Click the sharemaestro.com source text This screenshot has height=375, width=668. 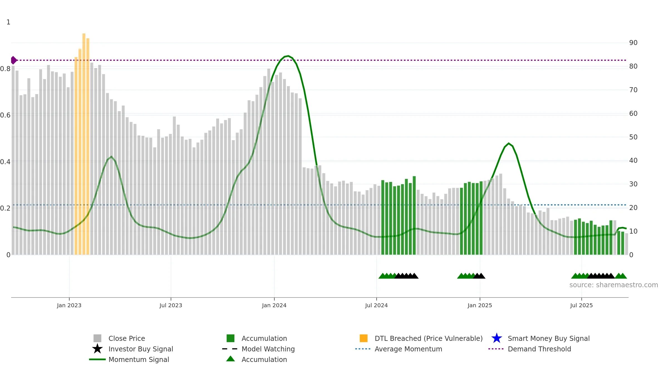614,285
